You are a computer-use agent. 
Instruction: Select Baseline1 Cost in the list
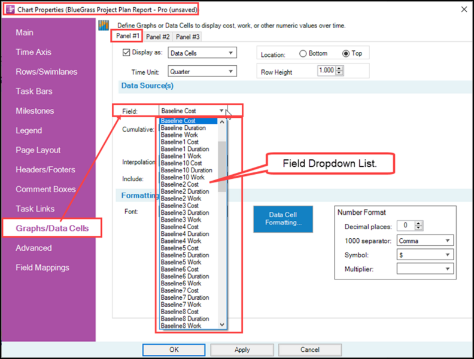coord(188,142)
